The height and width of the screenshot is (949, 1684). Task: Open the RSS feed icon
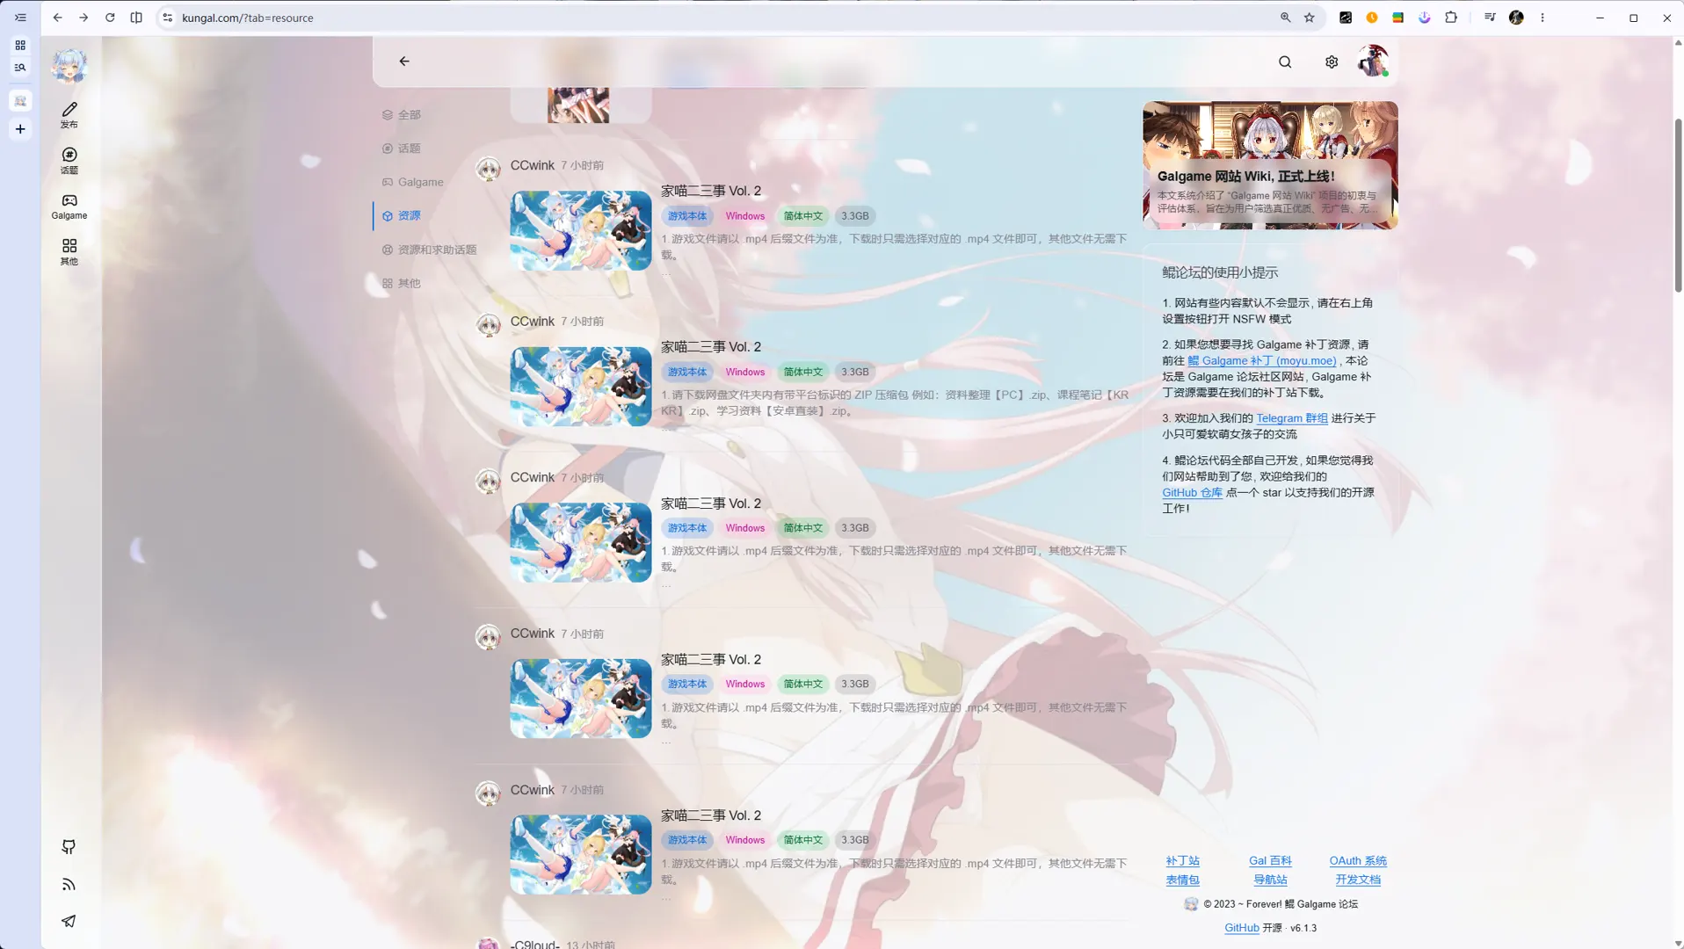tap(69, 885)
